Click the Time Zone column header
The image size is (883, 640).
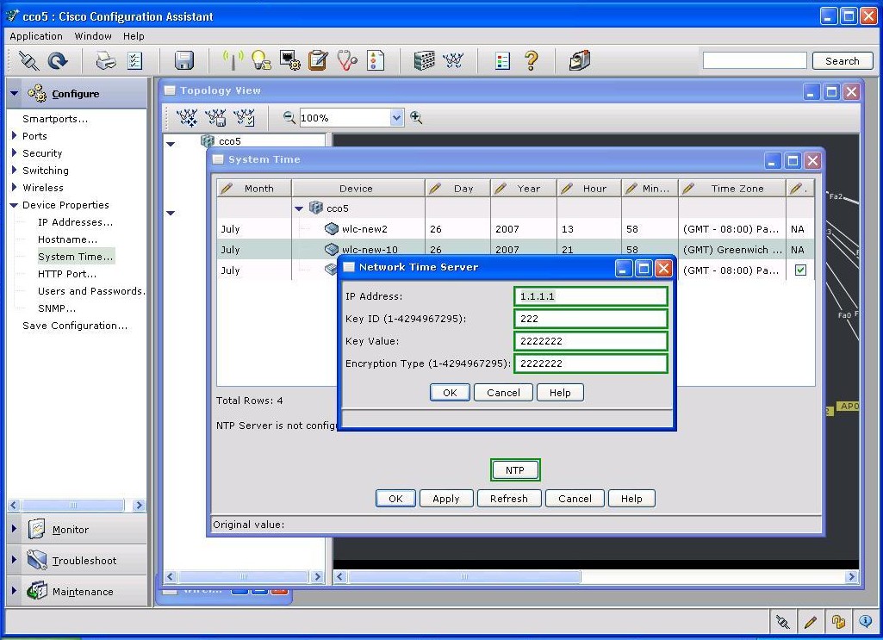click(x=731, y=189)
